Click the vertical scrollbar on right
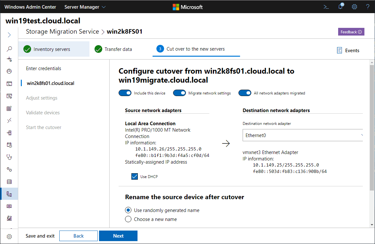Screen dimensions: 375x244 372,128
